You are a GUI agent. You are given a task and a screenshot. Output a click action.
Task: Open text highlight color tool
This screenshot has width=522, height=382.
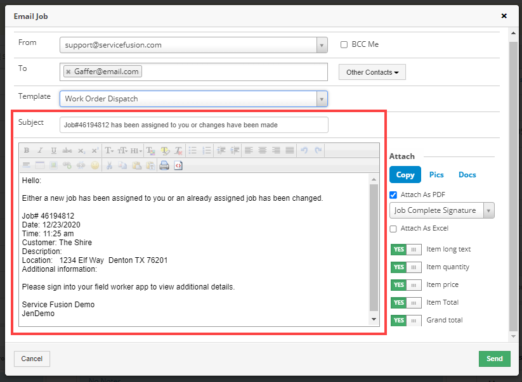[165, 150]
